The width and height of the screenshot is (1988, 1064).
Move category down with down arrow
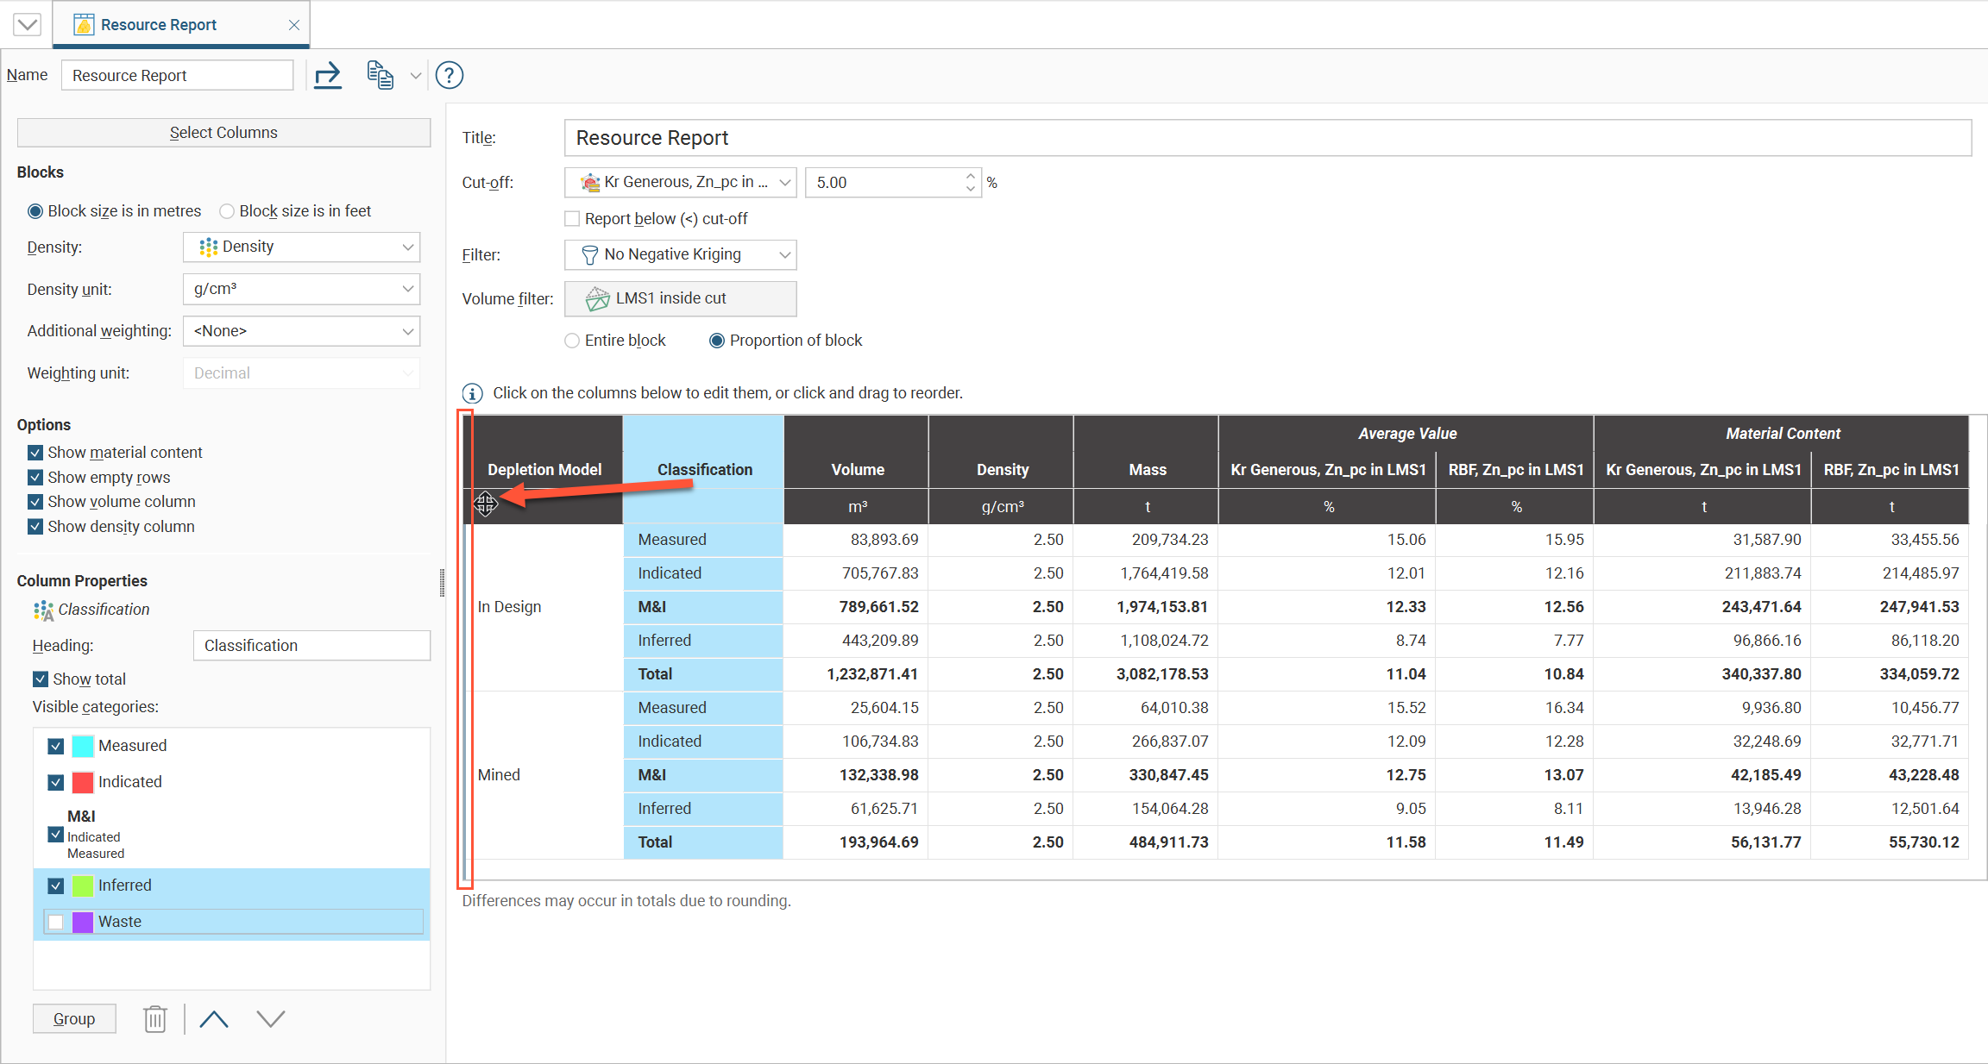[x=271, y=1019]
